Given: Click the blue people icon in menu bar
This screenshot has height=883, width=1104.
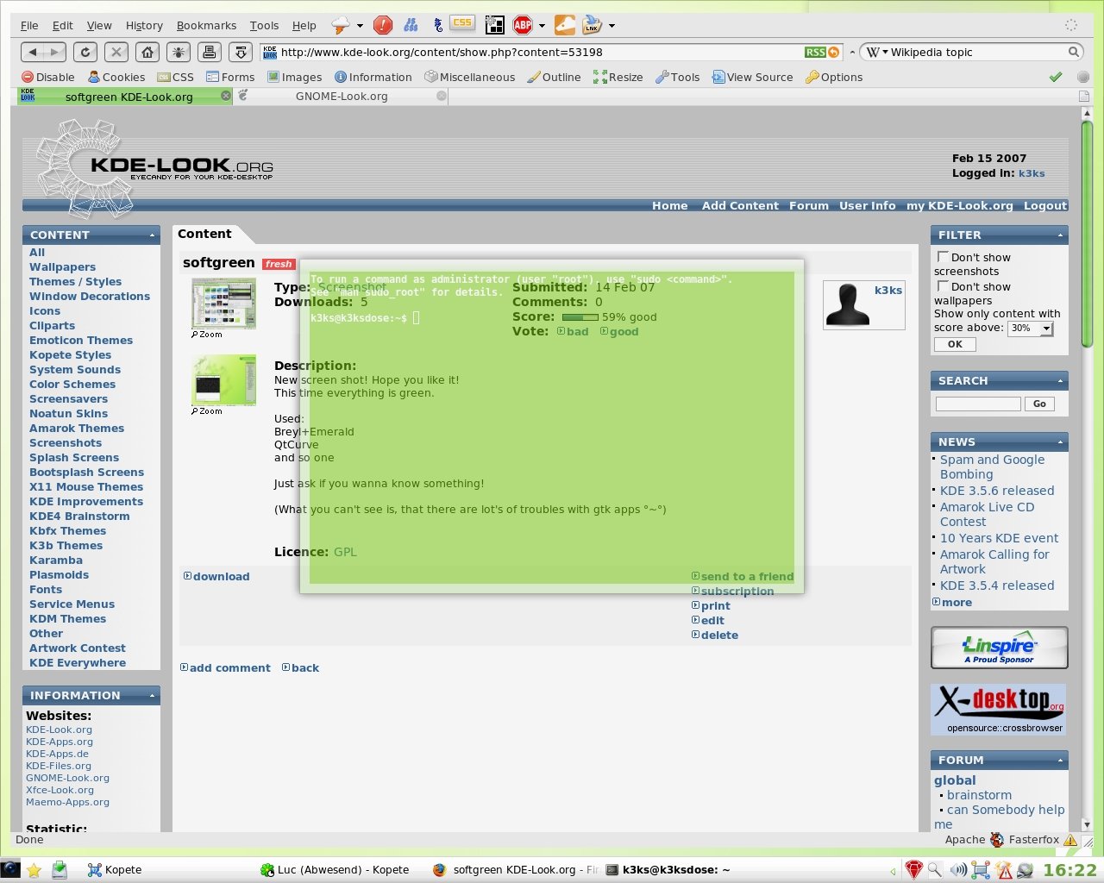Looking at the screenshot, I should coord(411,25).
